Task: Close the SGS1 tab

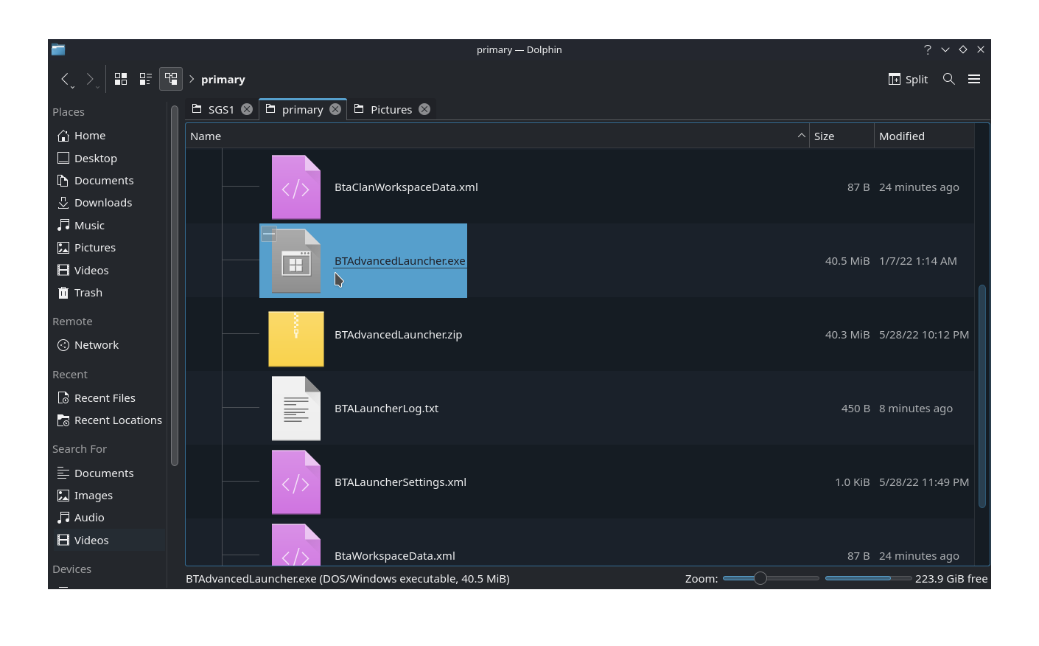Action: tap(247, 109)
